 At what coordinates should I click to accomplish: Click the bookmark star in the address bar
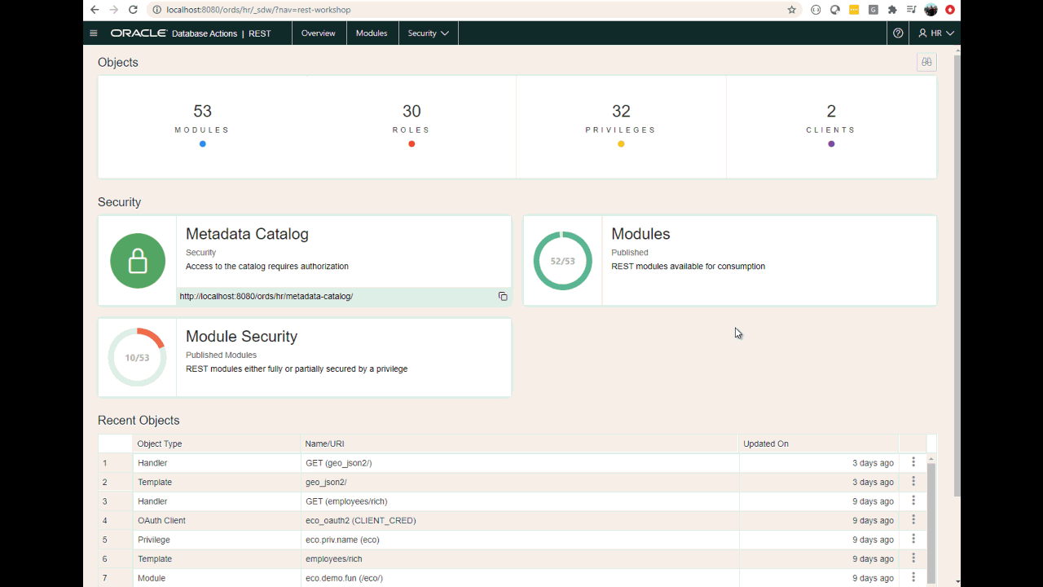(x=791, y=10)
